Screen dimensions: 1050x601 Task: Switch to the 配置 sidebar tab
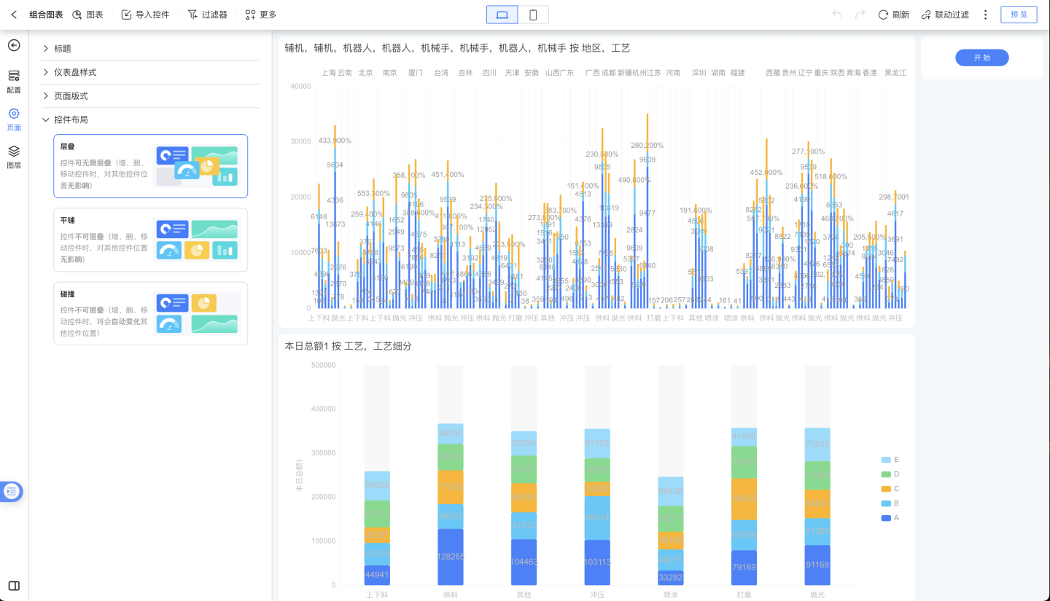coord(14,81)
